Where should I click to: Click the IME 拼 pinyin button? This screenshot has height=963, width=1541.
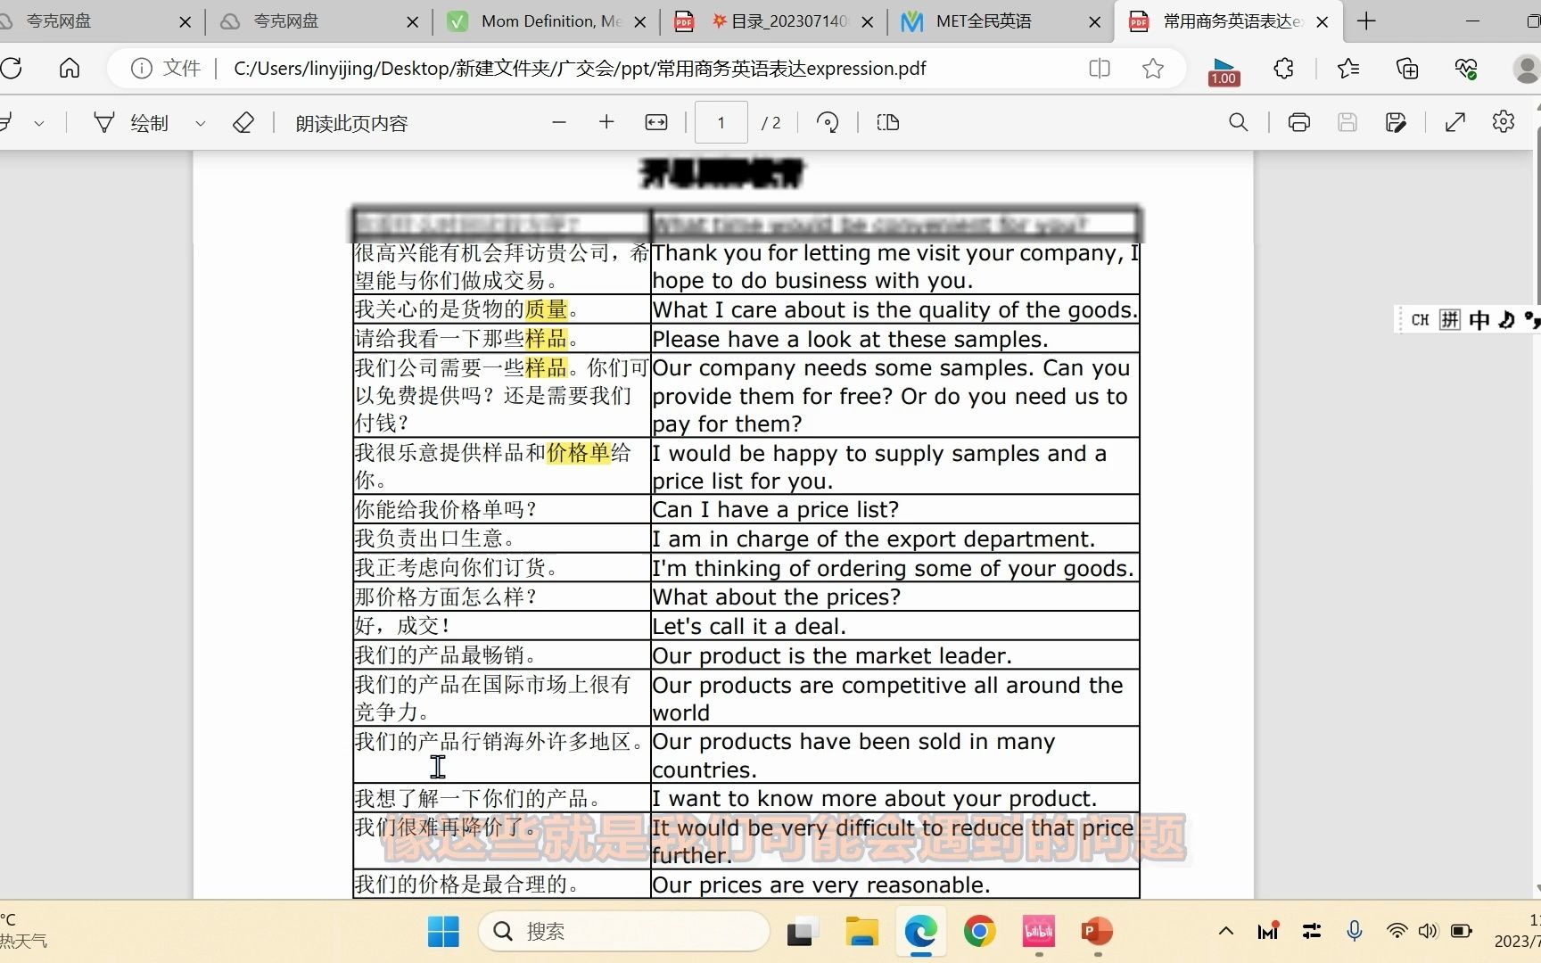click(x=1451, y=320)
